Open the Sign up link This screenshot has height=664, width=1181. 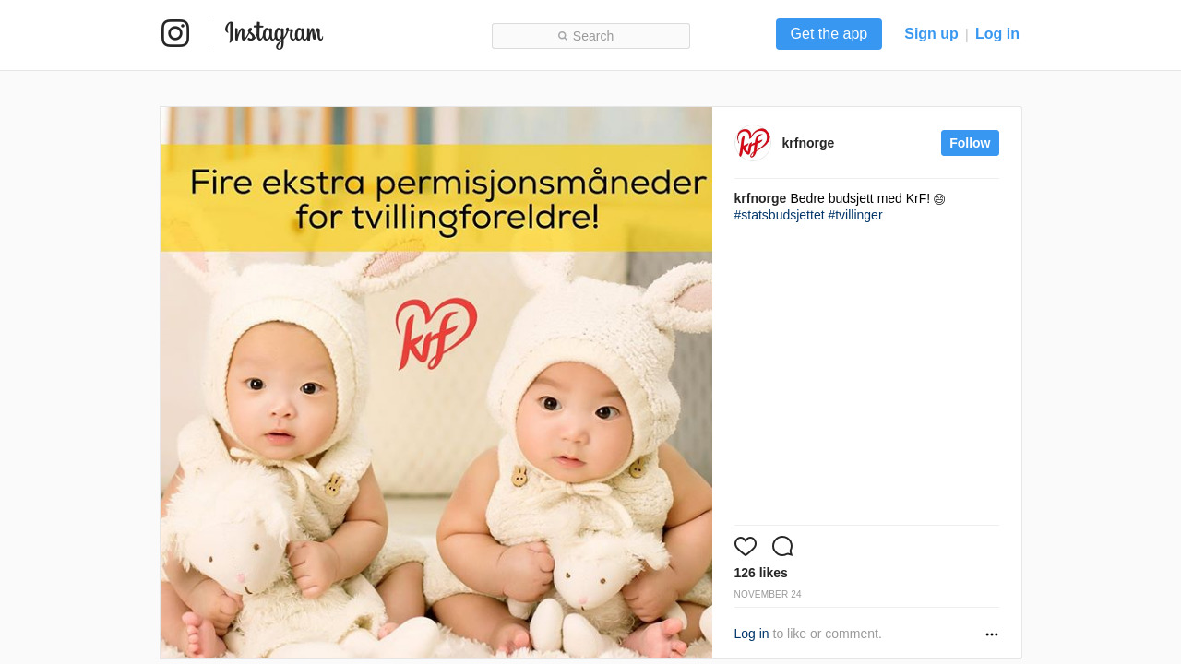click(x=931, y=34)
